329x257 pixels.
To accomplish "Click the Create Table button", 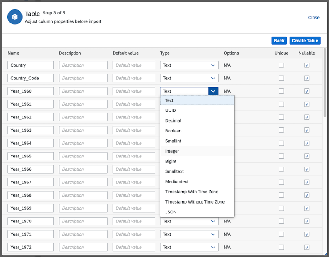I will (x=305, y=41).
